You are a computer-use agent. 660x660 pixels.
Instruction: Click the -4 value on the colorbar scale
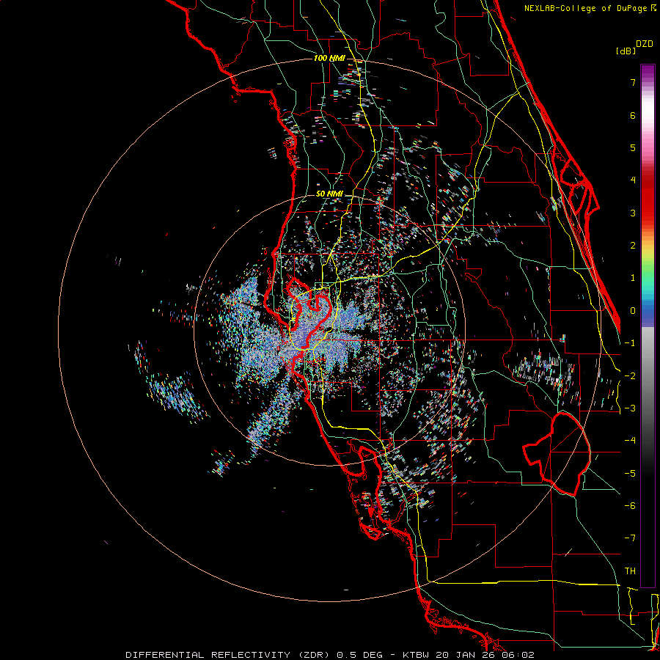tap(630, 441)
